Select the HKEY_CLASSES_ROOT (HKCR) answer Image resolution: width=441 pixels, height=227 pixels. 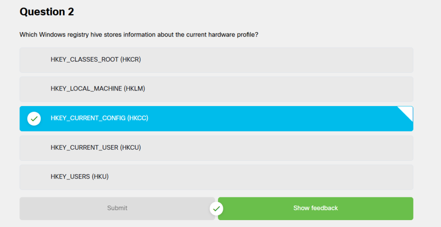(x=216, y=60)
